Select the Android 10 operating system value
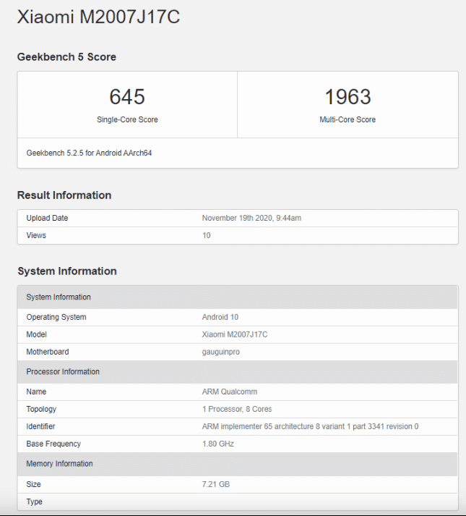Viewport: 466px width, 516px height. [220, 317]
